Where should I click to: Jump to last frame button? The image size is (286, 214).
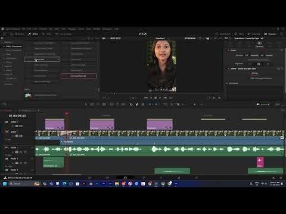coord(165,97)
